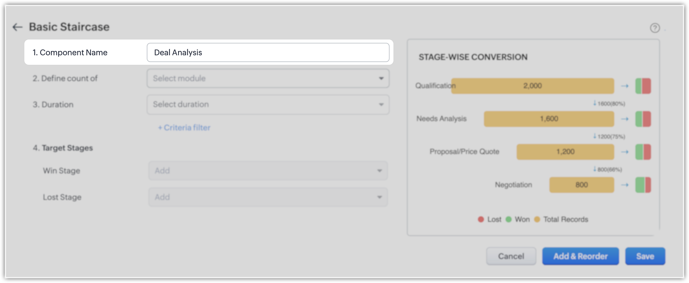The width and height of the screenshot is (689, 283).
Task: Click the arrow next to Negotiation bar
Action: [x=625, y=185]
